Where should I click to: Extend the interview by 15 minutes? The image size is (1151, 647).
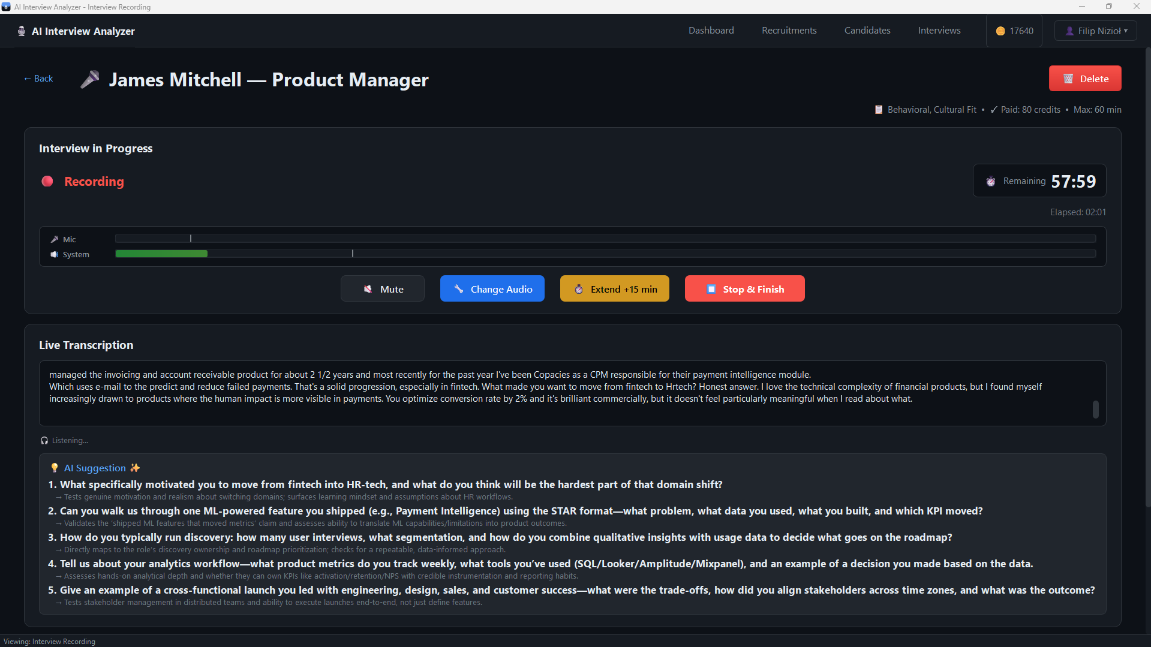point(614,289)
